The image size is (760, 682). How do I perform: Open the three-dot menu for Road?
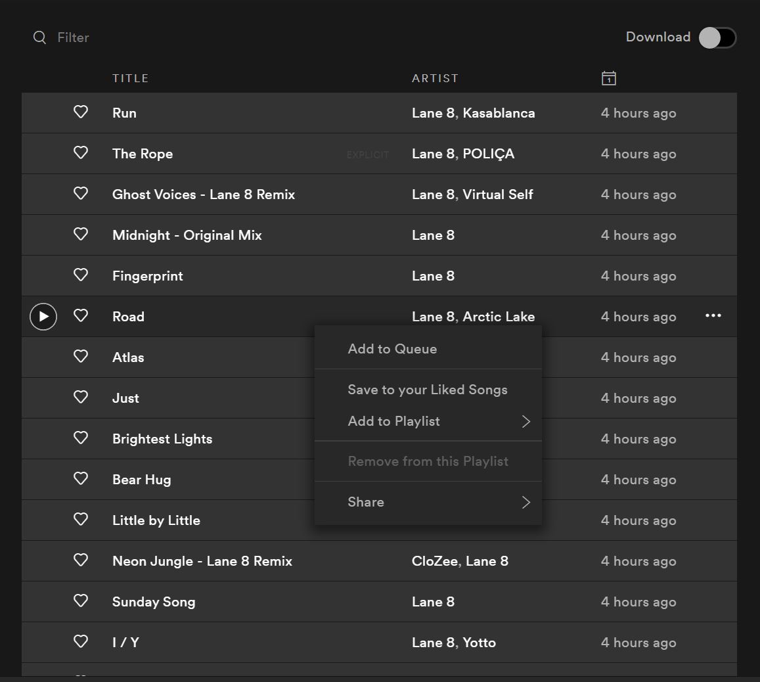[x=713, y=315]
